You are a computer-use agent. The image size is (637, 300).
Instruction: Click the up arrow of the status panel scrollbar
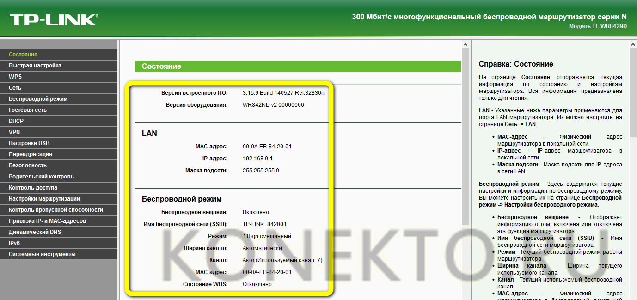[x=465, y=44]
